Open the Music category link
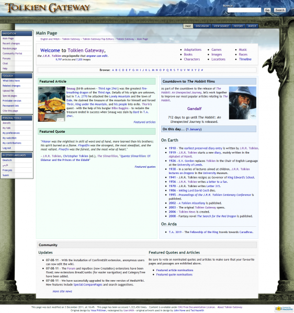Viewport: 294px width, 313px height. [x=243, y=50]
